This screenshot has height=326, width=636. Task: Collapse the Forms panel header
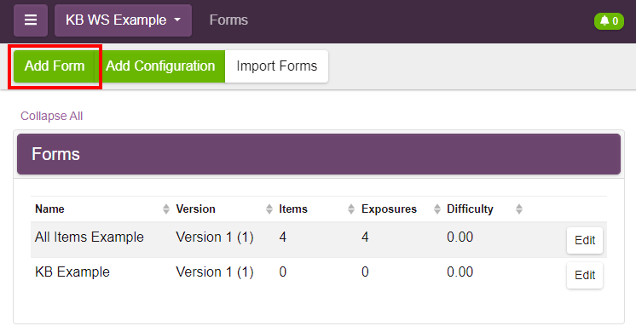click(x=319, y=154)
